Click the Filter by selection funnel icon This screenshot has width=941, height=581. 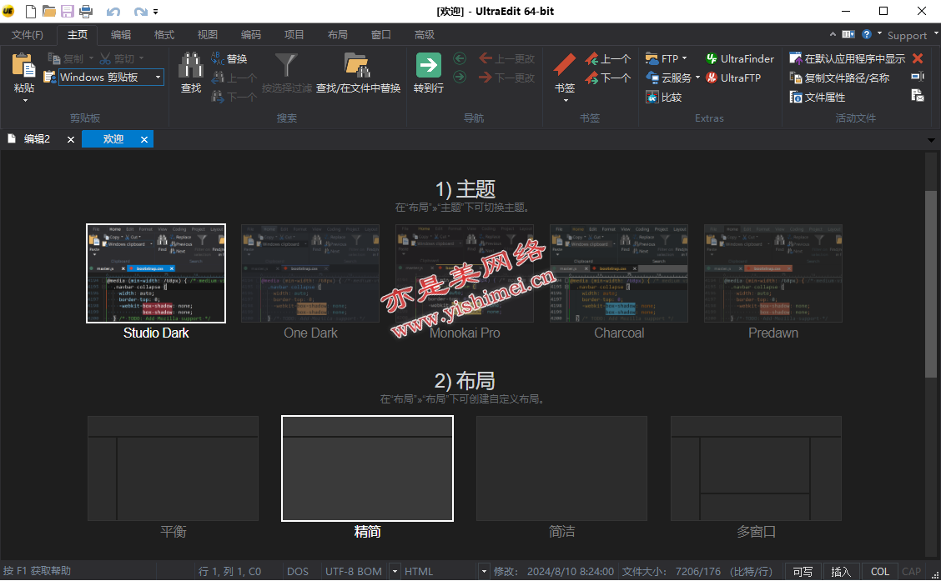(286, 65)
